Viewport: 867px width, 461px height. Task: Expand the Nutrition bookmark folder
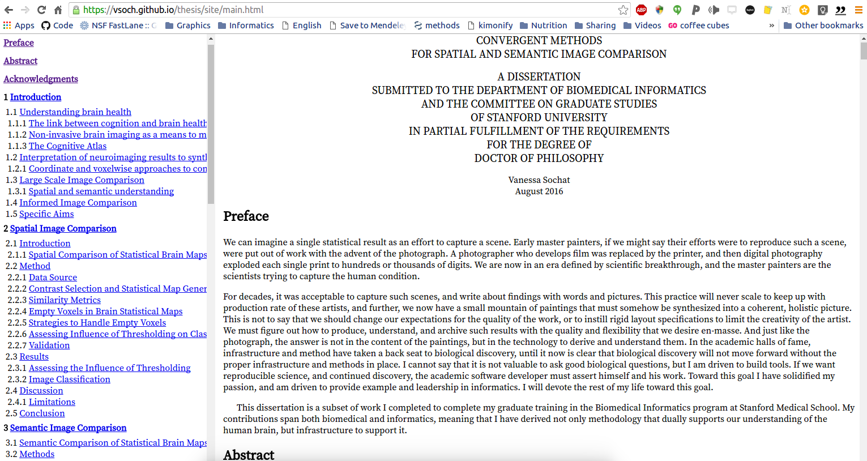click(x=543, y=25)
